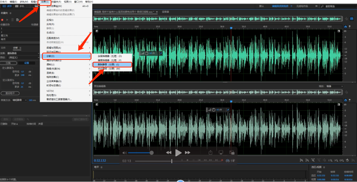This screenshot has height=182, width=357.
Task: Expand the 特殊效果(C) submenu
Action: 66,77
